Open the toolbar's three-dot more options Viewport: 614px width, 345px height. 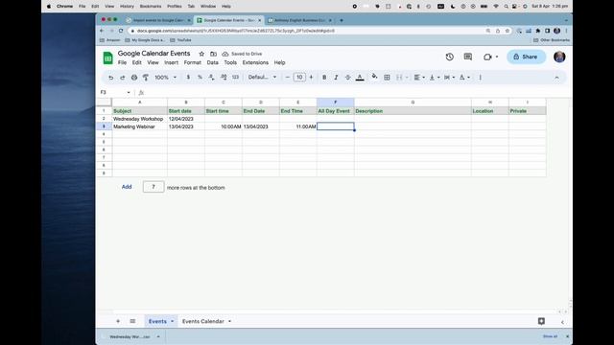(480, 78)
